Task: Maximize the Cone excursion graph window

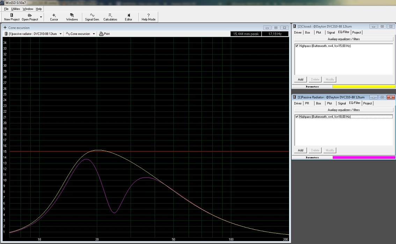Action: click(x=276, y=28)
